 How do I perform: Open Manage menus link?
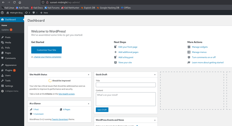[199, 52]
